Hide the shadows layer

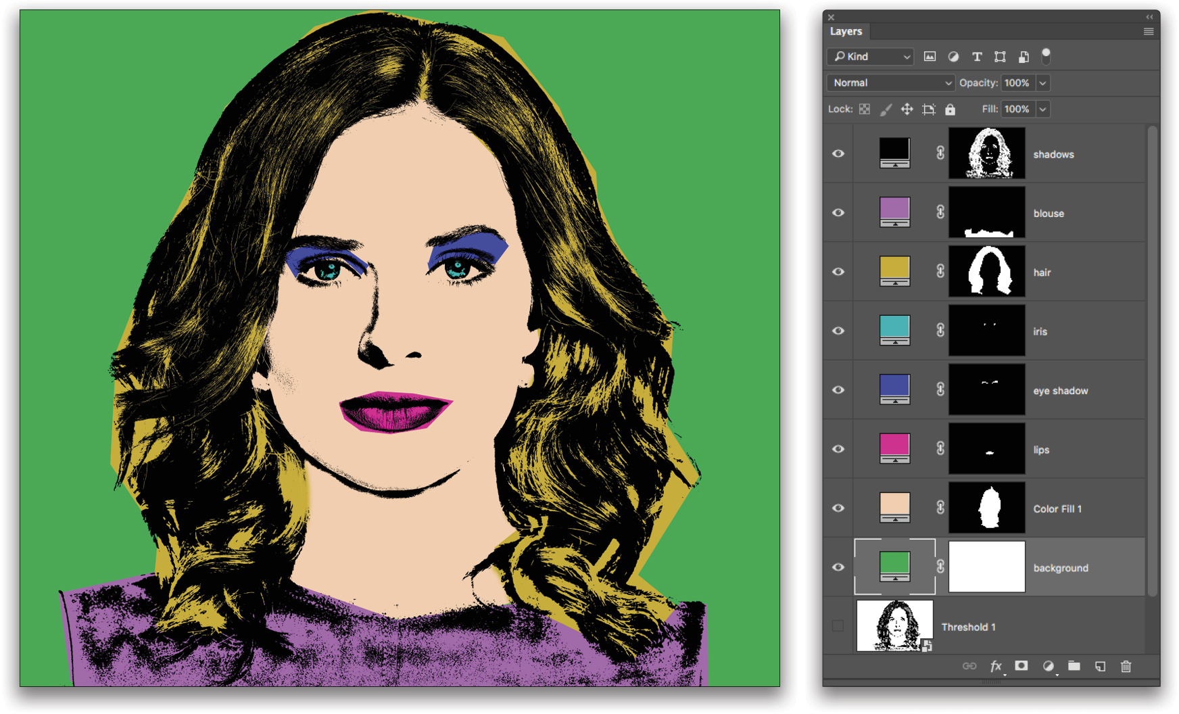838,153
